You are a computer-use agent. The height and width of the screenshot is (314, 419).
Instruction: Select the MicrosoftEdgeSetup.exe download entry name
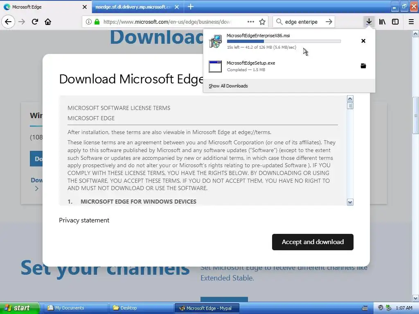pos(251,63)
